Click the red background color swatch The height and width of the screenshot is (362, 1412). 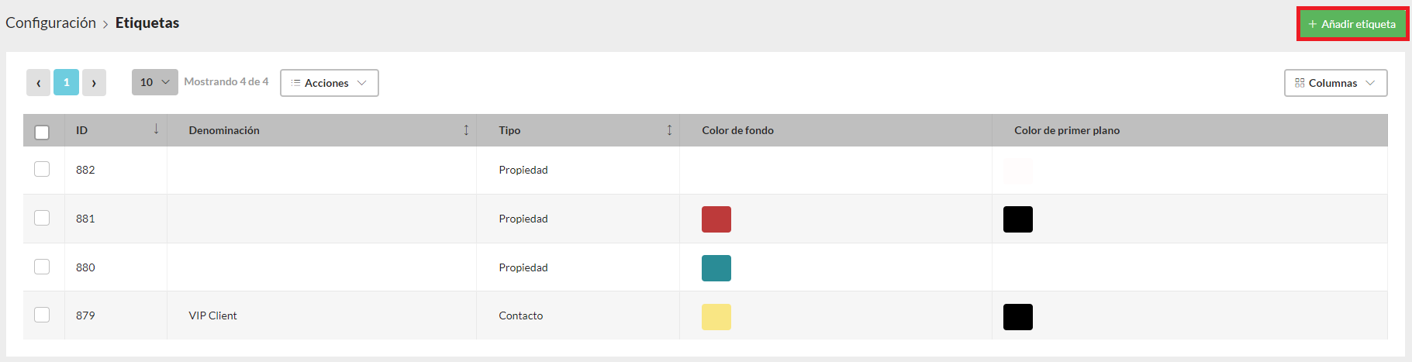(x=716, y=219)
